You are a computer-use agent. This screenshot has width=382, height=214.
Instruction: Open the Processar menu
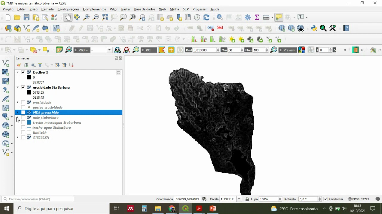200,9
